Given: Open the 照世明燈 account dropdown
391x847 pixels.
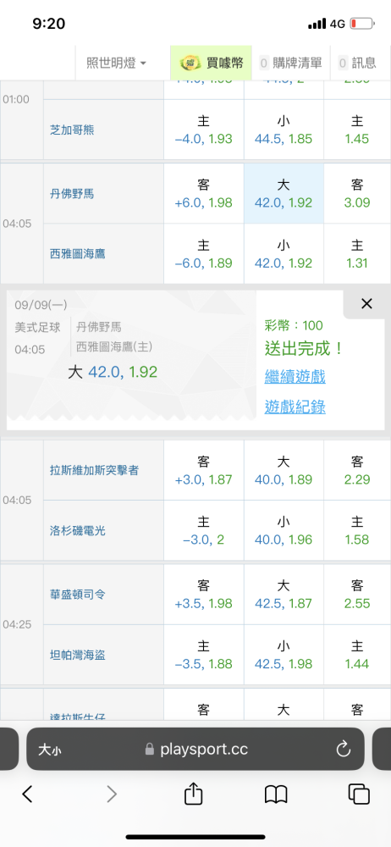Looking at the screenshot, I should tap(117, 64).
